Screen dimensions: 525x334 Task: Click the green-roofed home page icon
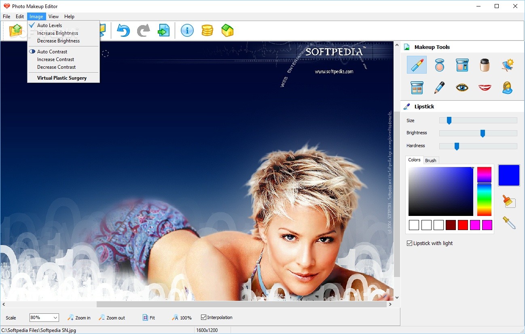pos(227,30)
